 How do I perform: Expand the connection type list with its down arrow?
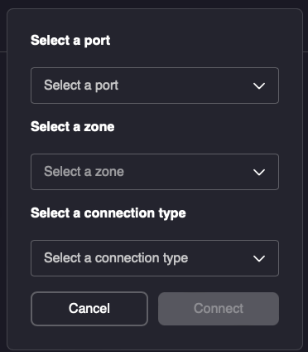tap(259, 258)
